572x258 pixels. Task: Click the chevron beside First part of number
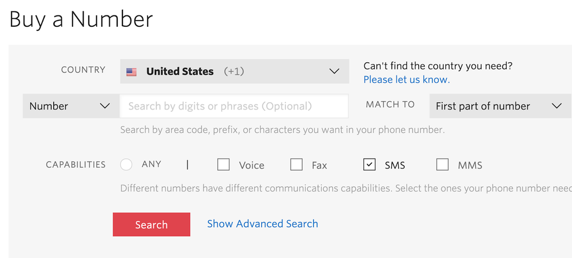pyautogui.click(x=557, y=106)
